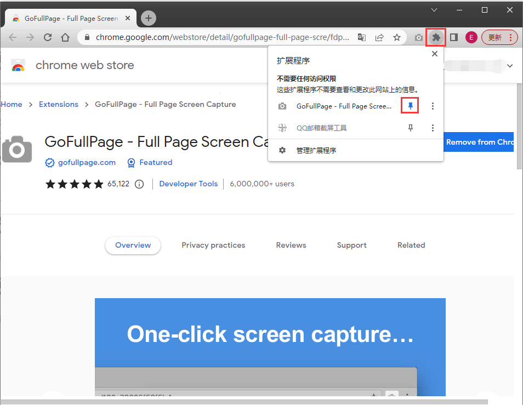Open the tab search dropdown arrow
This screenshot has width=523, height=405.
tap(434, 10)
